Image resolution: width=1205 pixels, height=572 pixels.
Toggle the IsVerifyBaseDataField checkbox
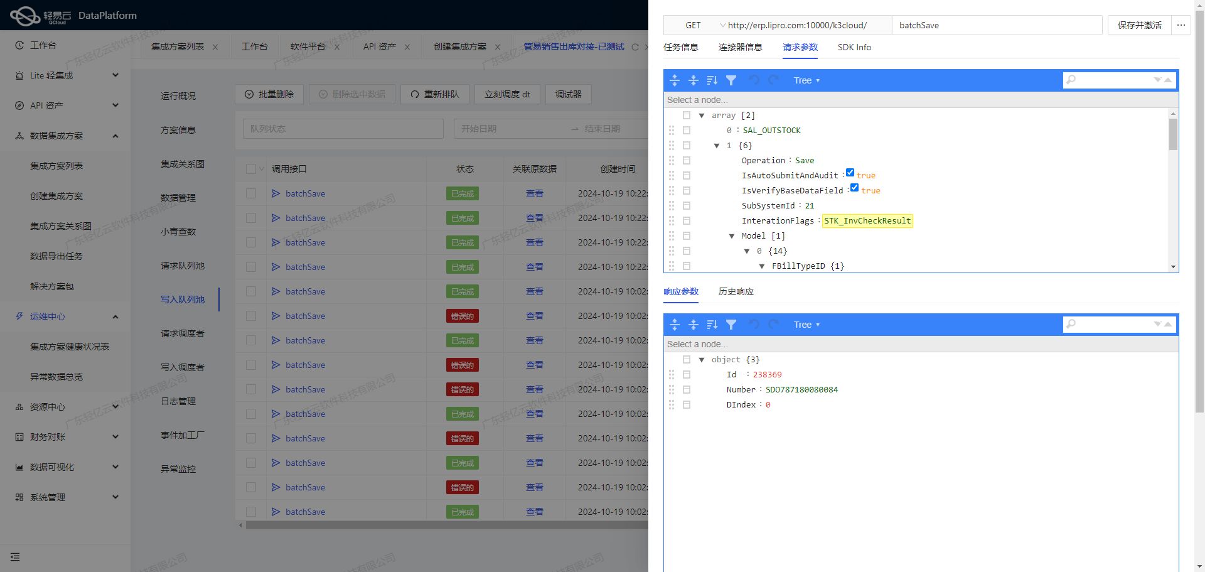(x=854, y=188)
